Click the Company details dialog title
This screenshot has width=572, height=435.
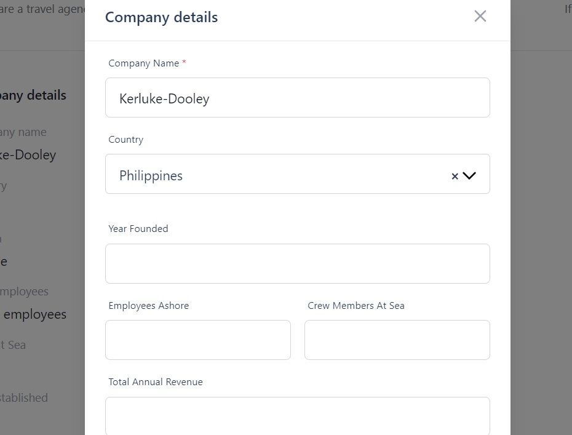161,17
